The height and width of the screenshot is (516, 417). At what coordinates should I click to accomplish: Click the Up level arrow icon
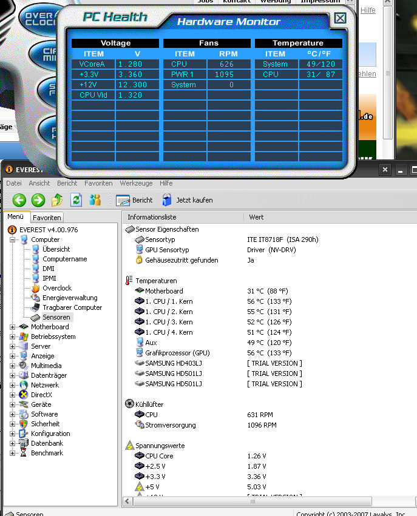[x=57, y=199]
